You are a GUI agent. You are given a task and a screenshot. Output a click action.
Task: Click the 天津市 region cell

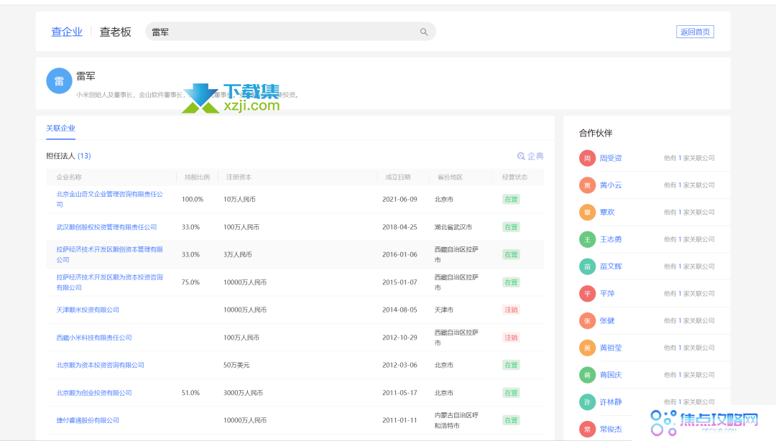[443, 310]
